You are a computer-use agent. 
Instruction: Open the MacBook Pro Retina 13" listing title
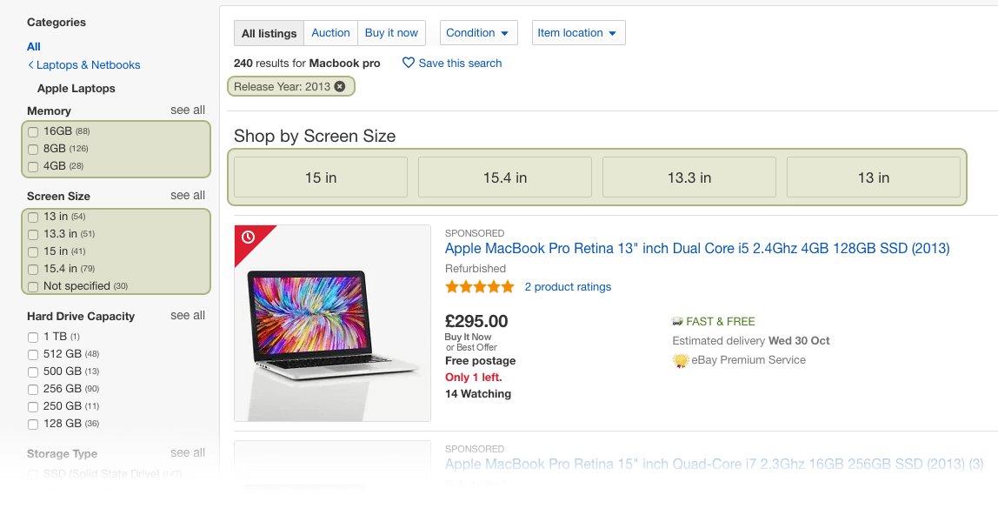(697, 248)
